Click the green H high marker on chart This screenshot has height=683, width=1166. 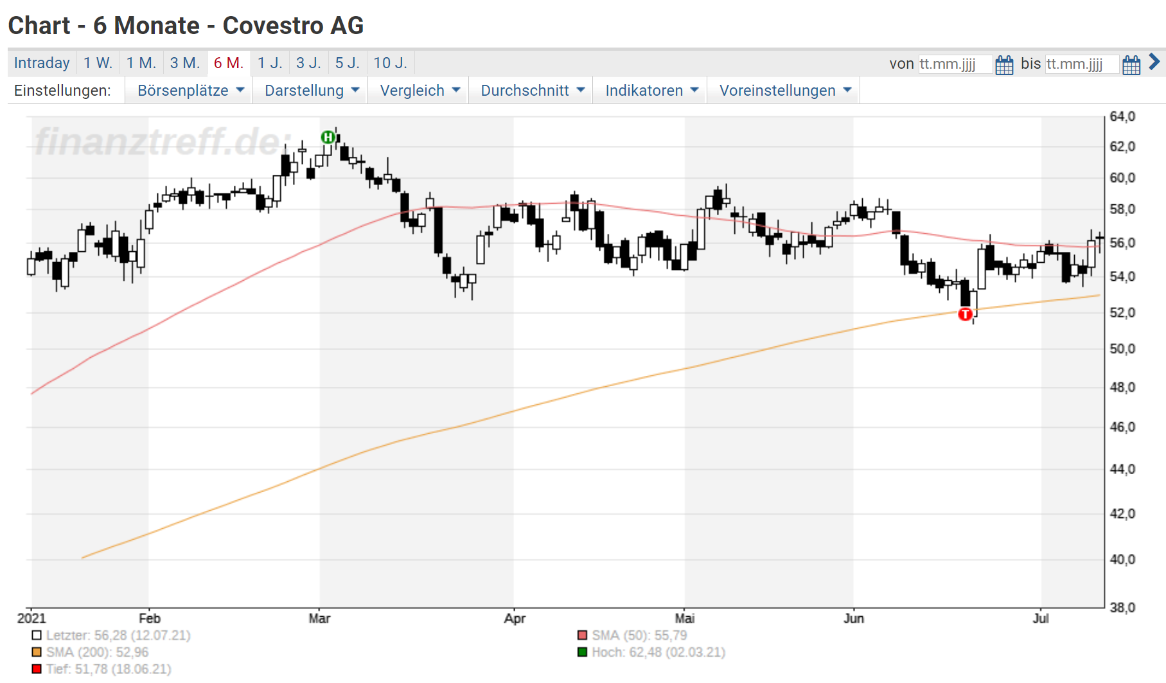328,137
